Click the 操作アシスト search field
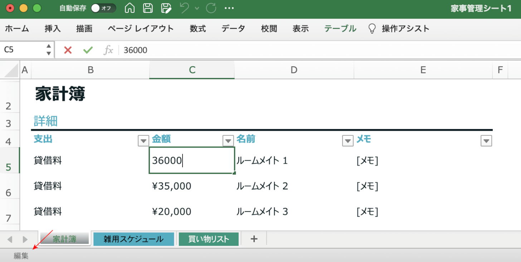 405,29
